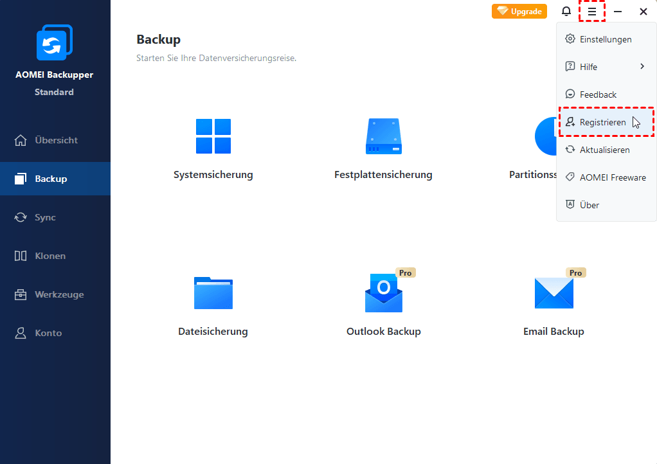Go to Klonen section label
657x464 pixels.
click(x=50, y=256)
